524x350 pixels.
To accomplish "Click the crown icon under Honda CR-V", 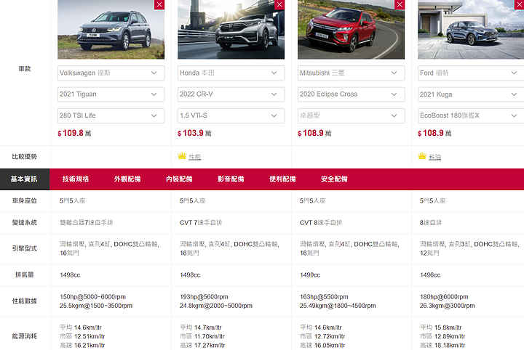I will 182,156.
